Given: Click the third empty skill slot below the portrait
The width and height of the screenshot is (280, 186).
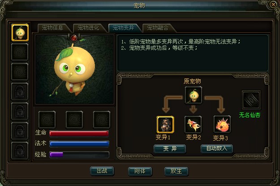Looking at the screenshot, I should pyautogui.click(x=102, y=119).
